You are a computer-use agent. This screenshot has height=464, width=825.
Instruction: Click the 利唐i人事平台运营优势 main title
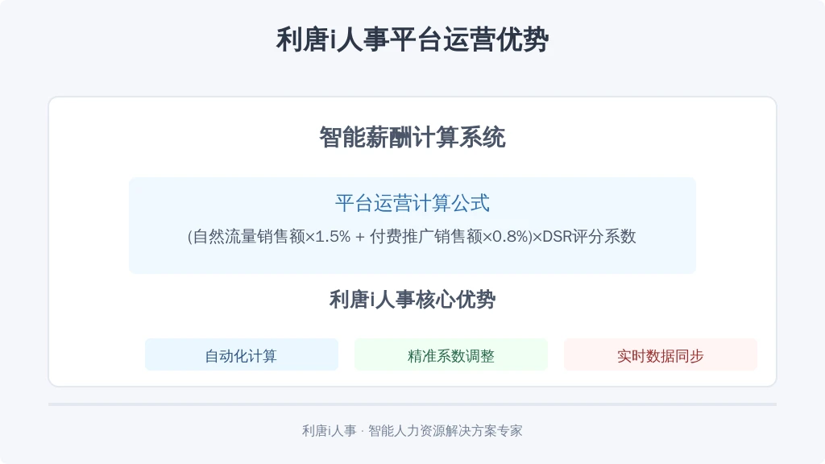[x=412, y=39]
